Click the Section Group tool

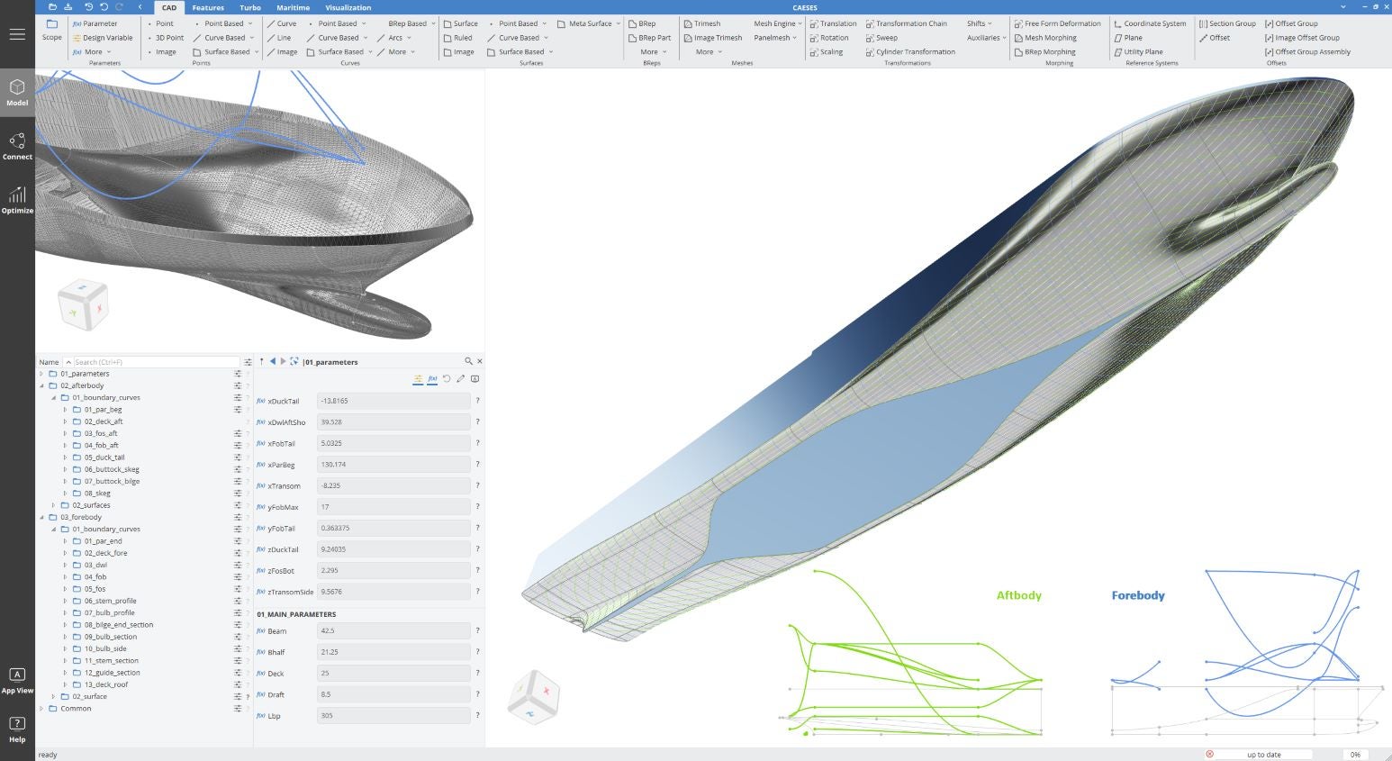point(1227,23)
